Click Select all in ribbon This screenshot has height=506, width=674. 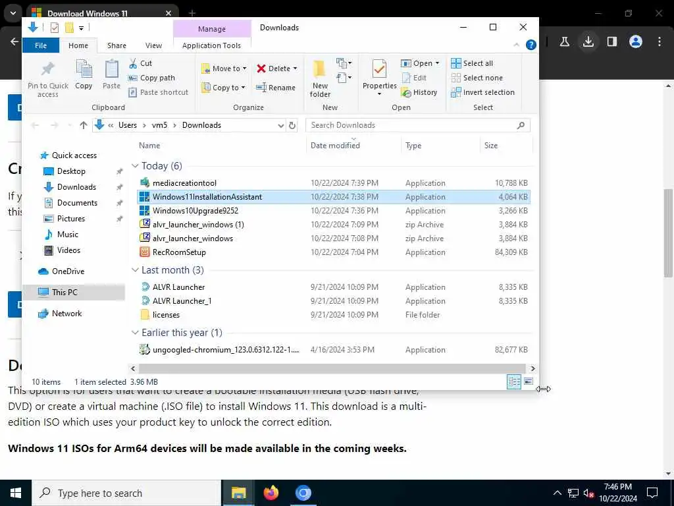[x=472, y=63]
